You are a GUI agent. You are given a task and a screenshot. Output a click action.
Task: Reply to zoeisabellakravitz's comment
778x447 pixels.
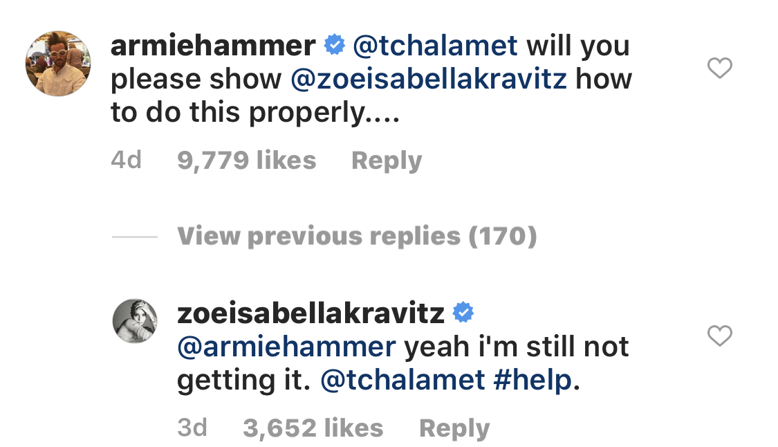click(x=454, y=428)
